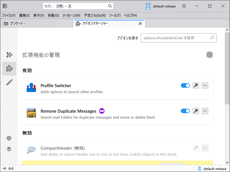The image size is (230, 172).
Task: Click the 拡張機能の管理 heading
Action: click(41, 55)
